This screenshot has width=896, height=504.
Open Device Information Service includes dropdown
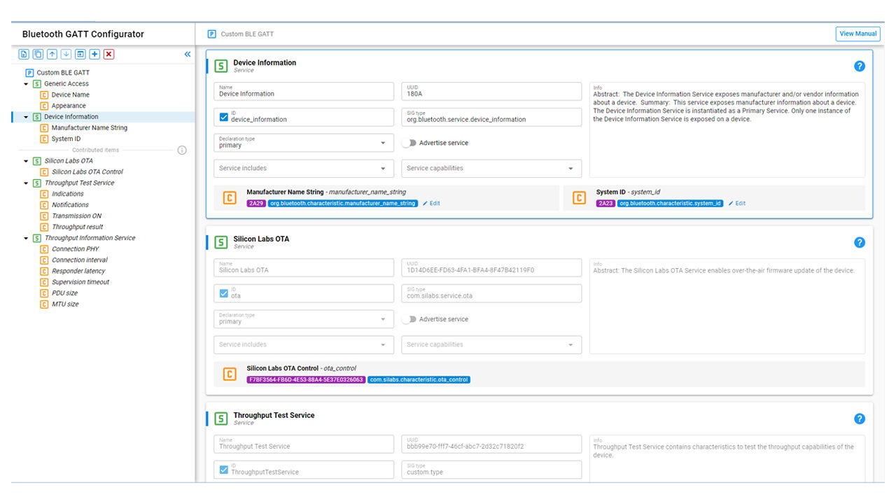[x=304, y=168]
